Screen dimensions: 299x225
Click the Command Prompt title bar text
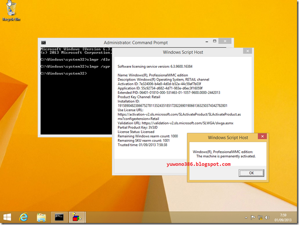(136, 43)
